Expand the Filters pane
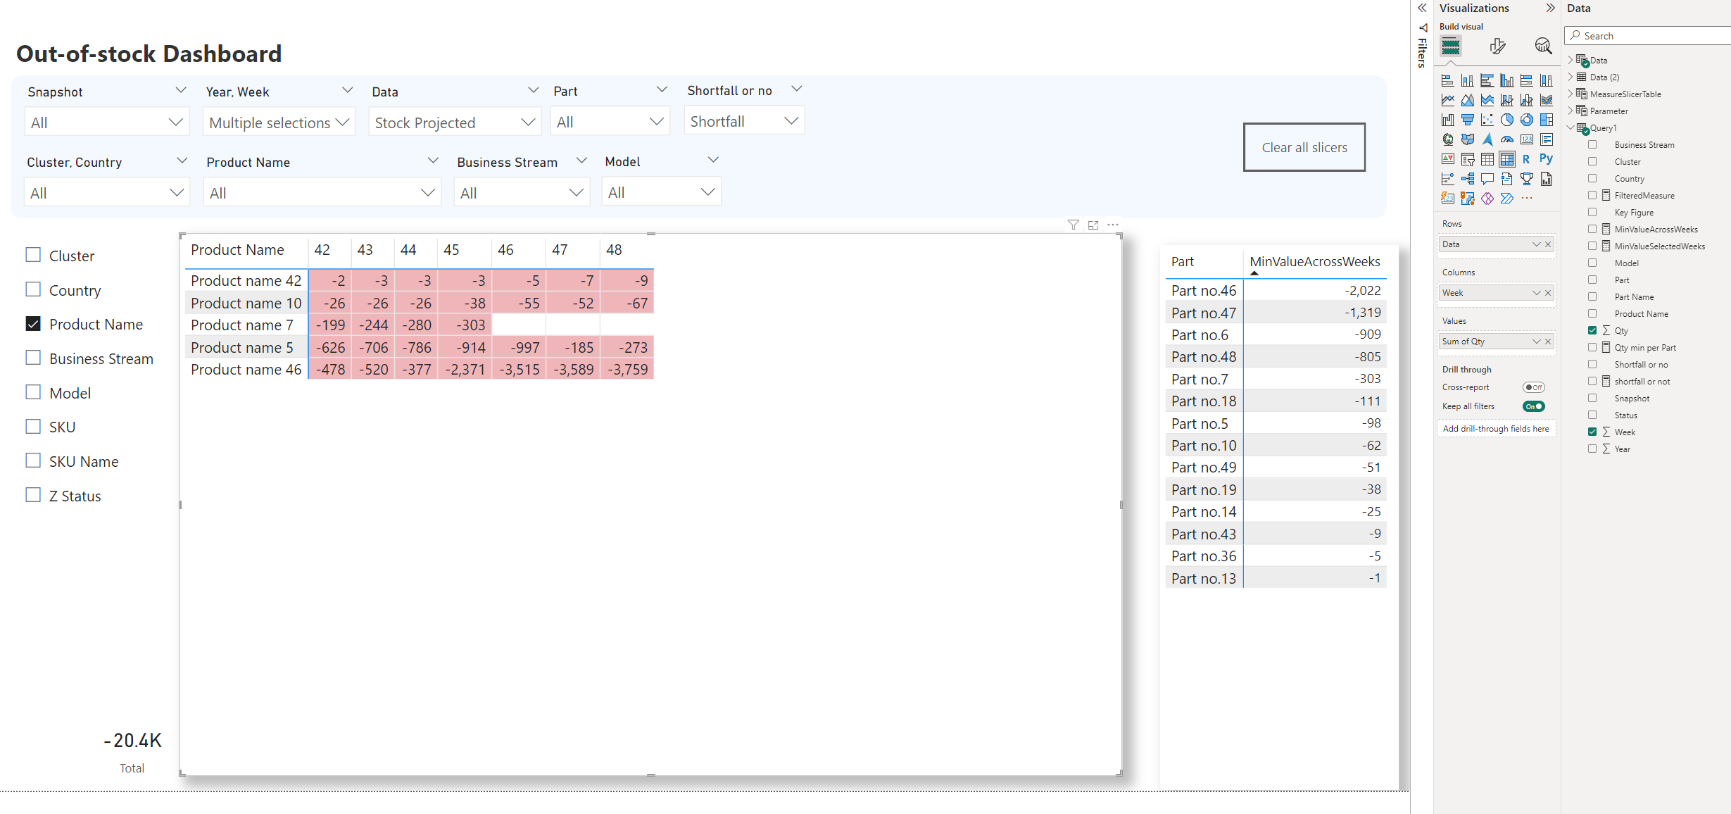 coord(1423,8)
